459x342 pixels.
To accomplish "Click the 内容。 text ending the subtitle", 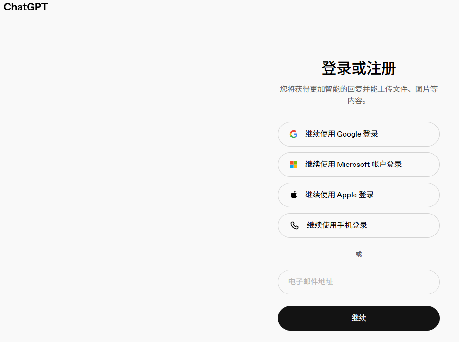I will point(358,101).
